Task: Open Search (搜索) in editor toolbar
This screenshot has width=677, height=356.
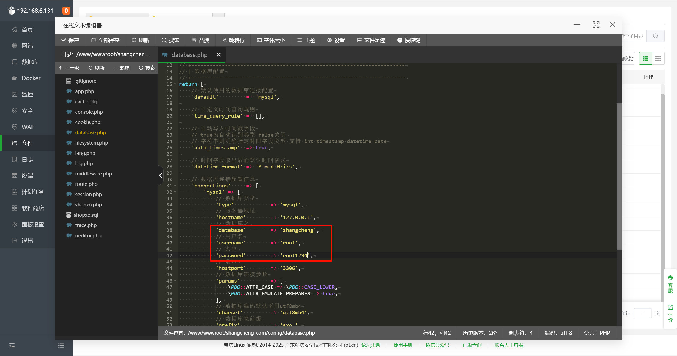Action: tap(171, 40)
